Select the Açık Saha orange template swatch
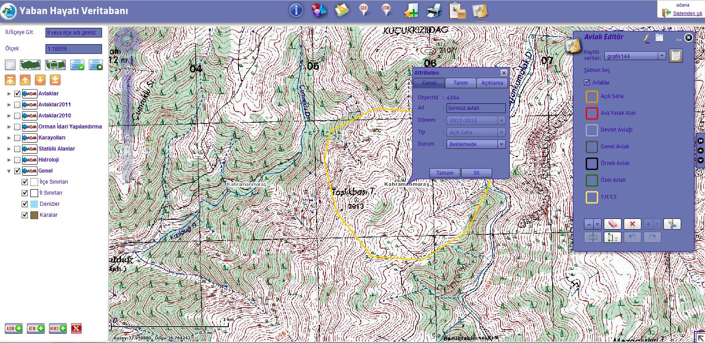The height and width of the screenshot is (343, 705). (x=591, y=96)
